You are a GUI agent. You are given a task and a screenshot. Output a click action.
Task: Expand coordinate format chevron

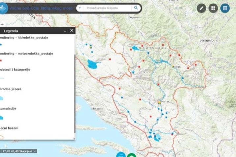pos(35,151)
